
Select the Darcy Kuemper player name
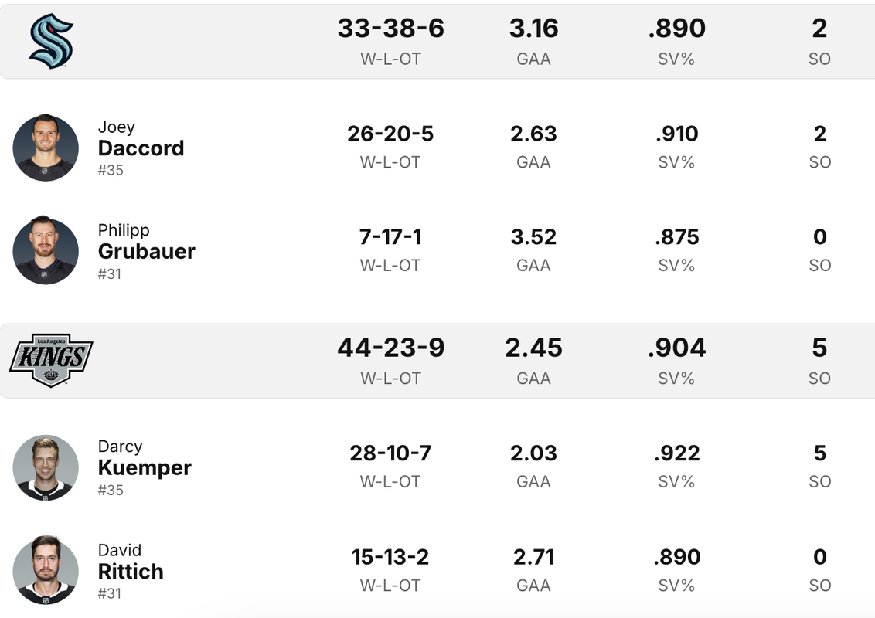[145, 459]
